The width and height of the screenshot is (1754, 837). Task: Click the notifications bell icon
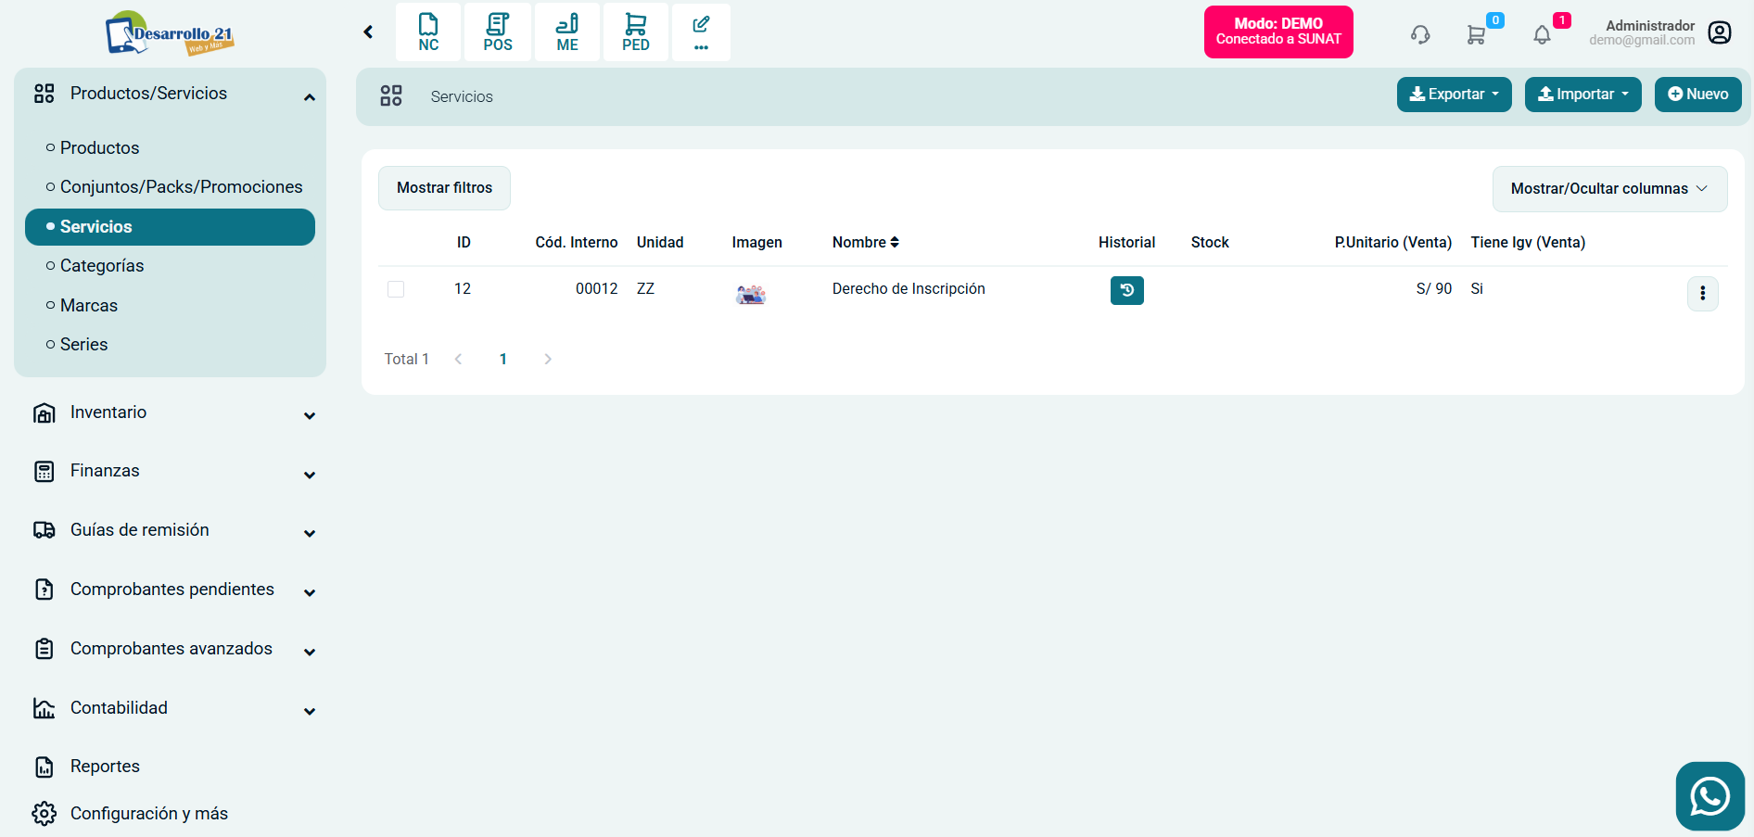pyautogui.click(x=1542, y=35)
